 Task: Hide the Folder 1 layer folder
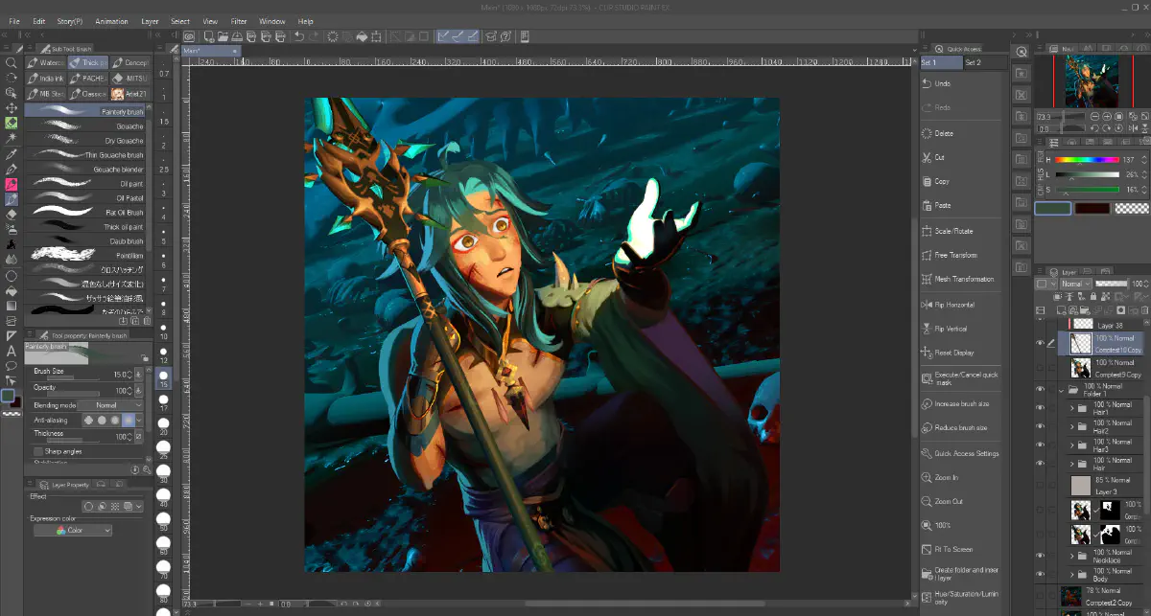(x=1040, y=390)
